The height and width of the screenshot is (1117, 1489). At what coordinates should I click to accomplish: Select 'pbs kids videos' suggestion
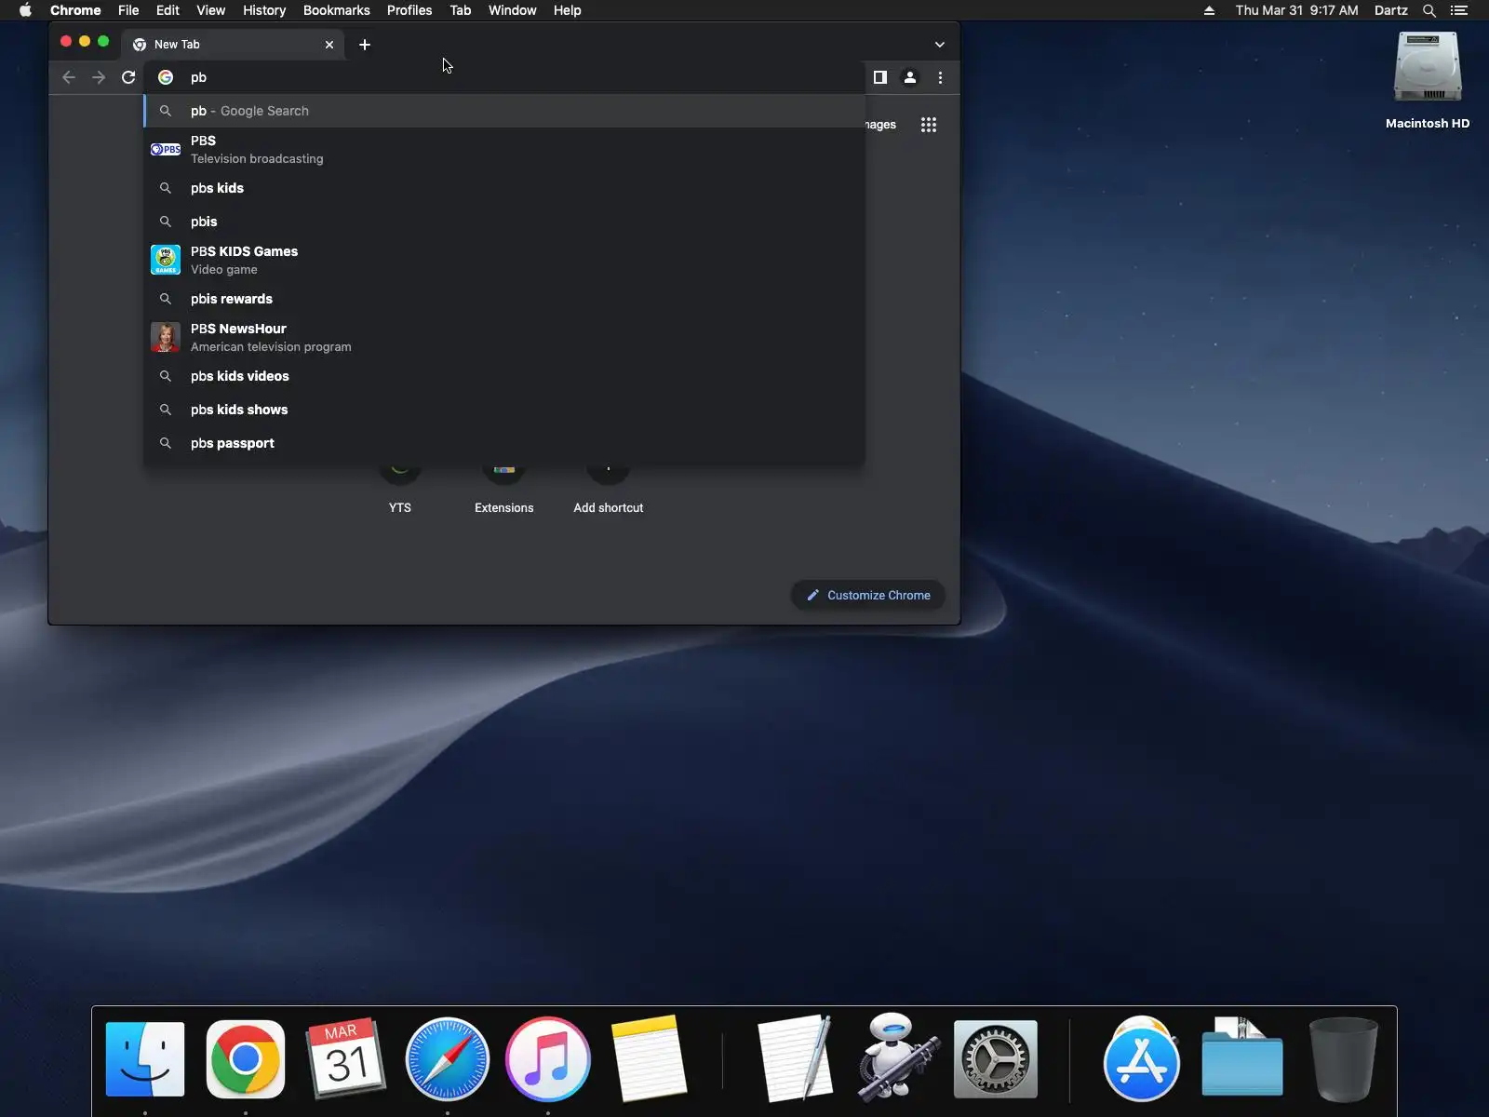click(x=504, y=376)
